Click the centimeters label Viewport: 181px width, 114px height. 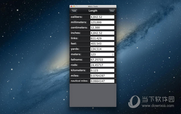tap(79, 27)
